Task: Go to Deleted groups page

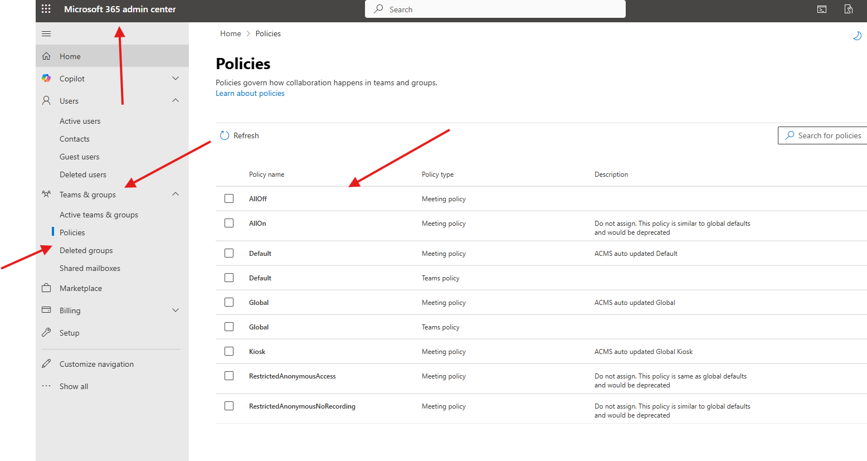Action: (86, 250)
